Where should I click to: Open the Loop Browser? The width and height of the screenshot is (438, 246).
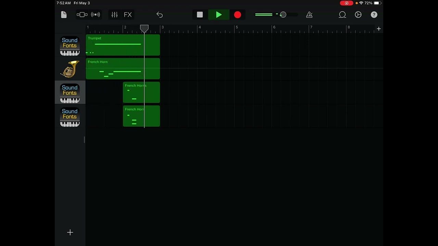tap(342, 15)
